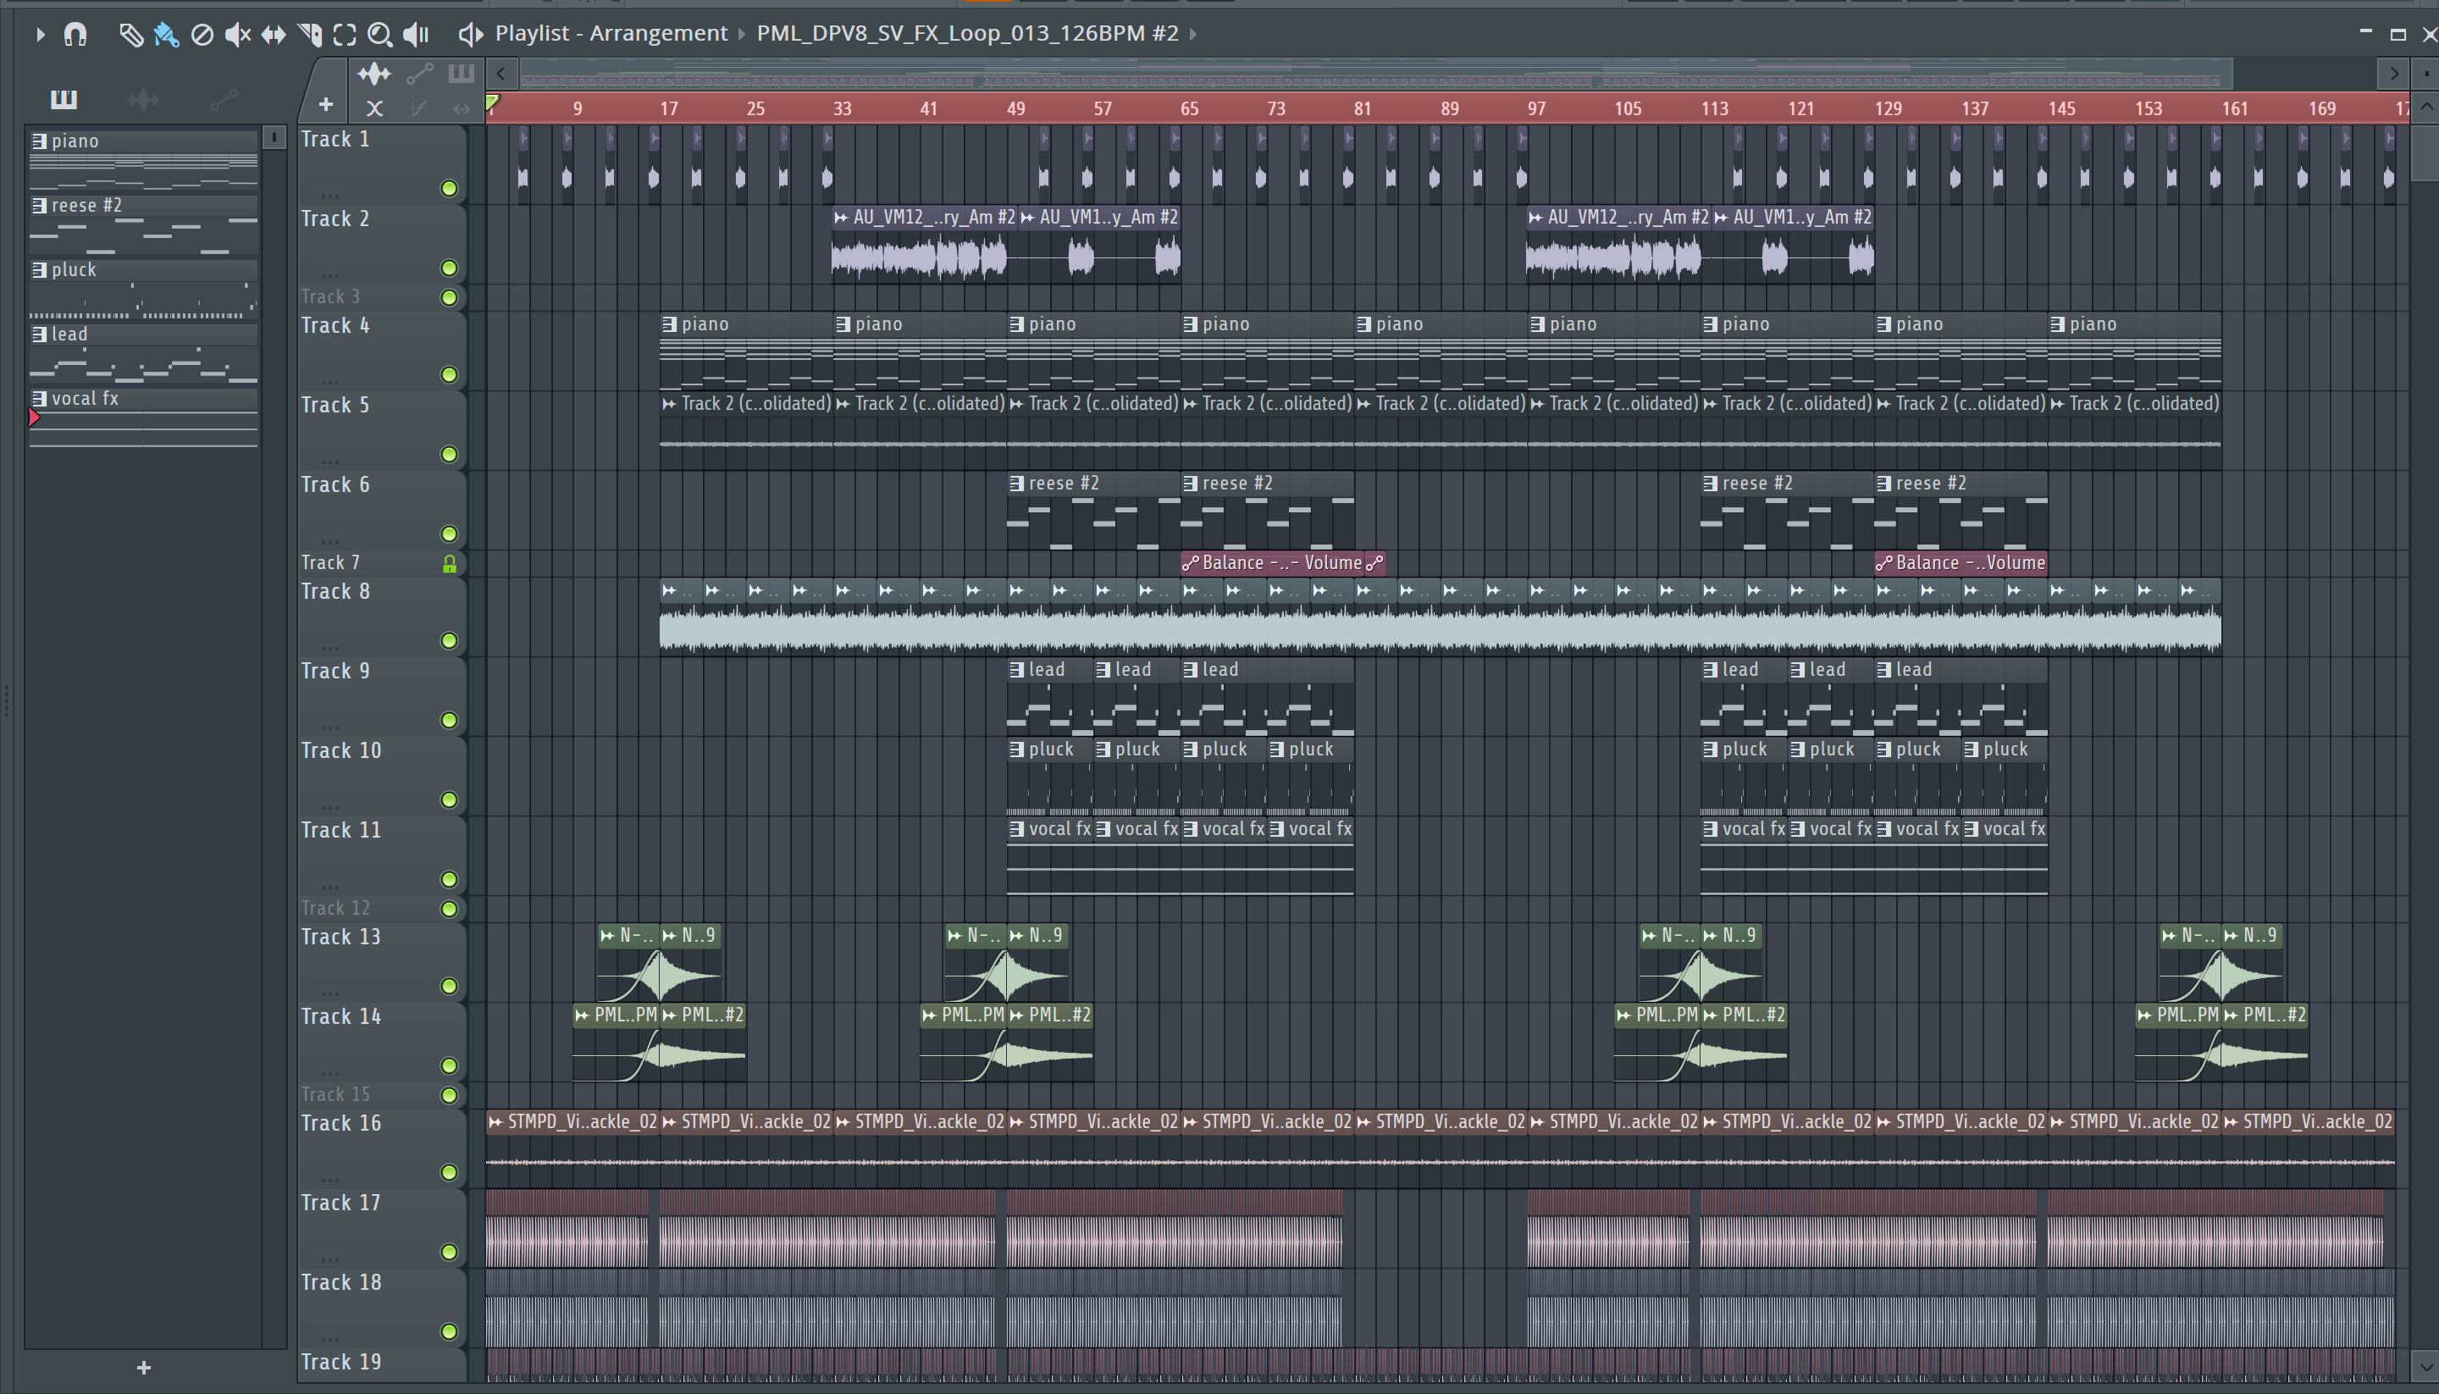Focus pattern clips piano icon above tracks

462,73
